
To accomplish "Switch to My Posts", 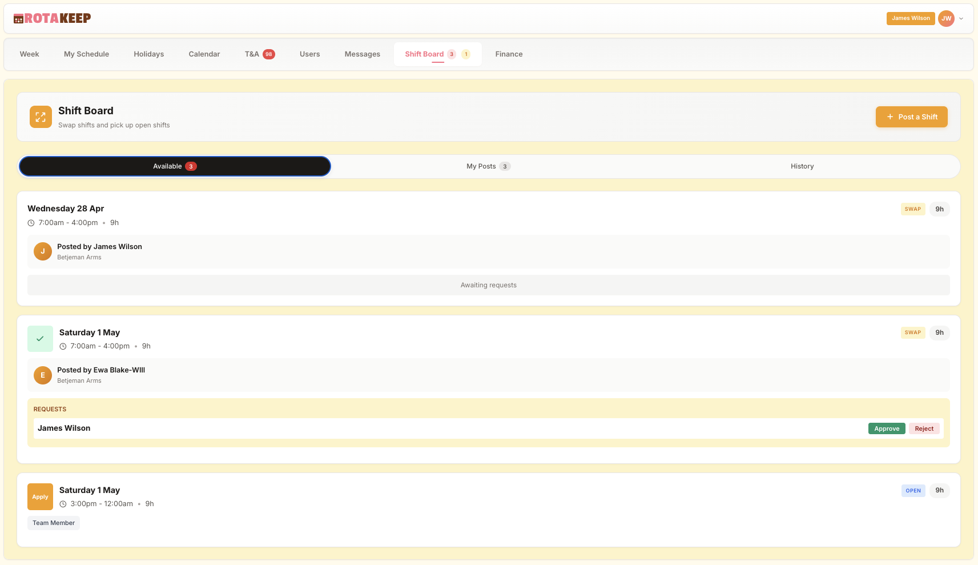I will 488,166.
